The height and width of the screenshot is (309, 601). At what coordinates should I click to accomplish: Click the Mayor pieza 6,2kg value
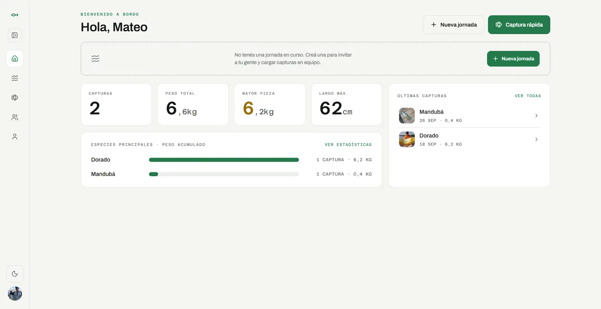click(258, 108)
